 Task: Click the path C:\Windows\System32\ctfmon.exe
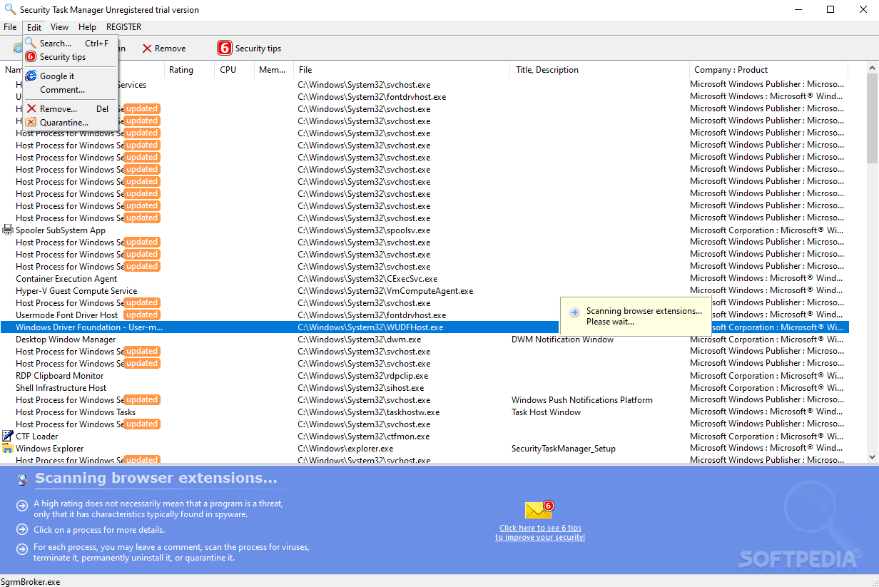(363, 437)
